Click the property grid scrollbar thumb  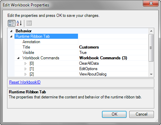click(x=151, y=48)
